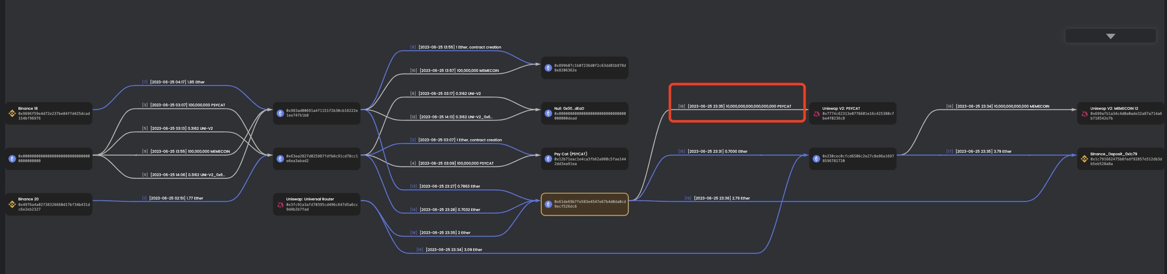The height and width of the screenshot is (274, 1167).
Task: Select the 2.79 Ether transfer label
Action: [721, 199]
